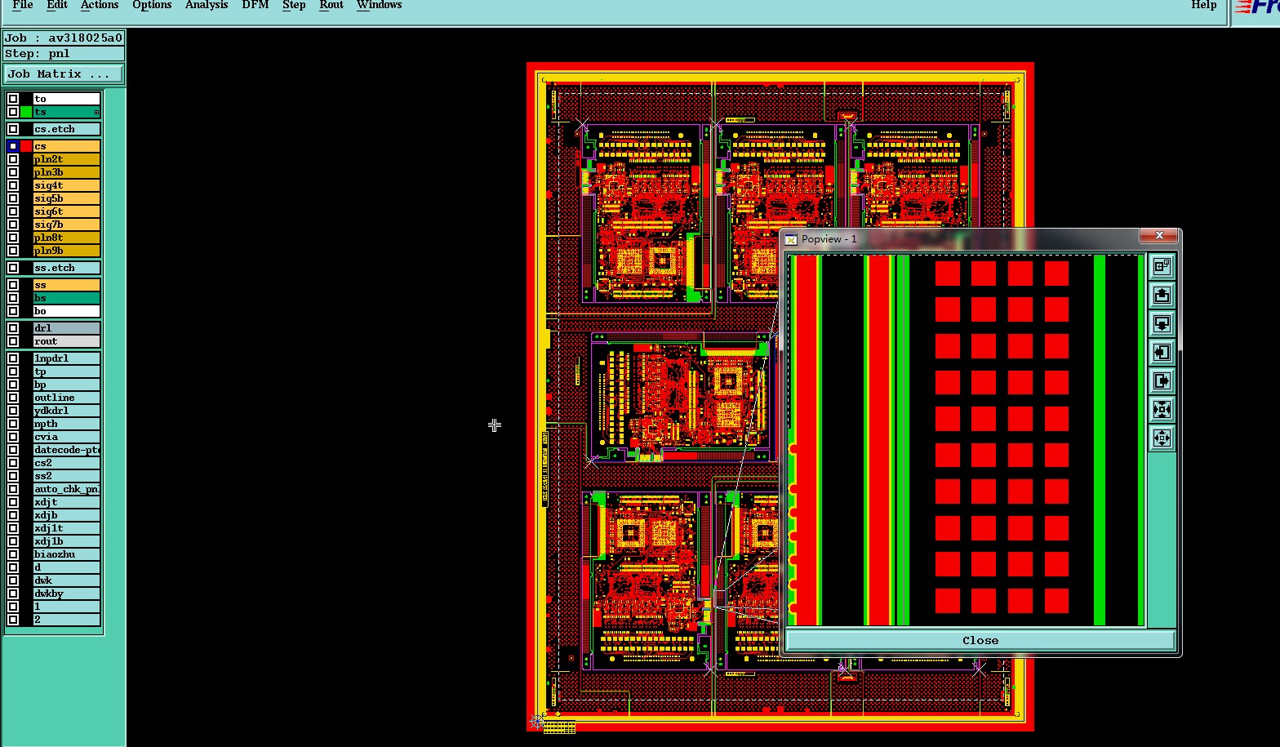This screenshot has height=747, width=1280.
Task: Click the Popview zoom-out icon with outward arrows
Action: [1162, 438]
